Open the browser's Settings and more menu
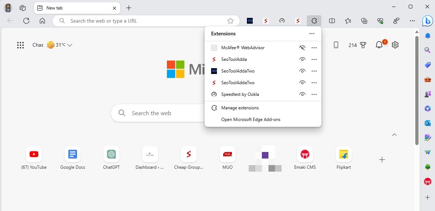 [412, 21]
